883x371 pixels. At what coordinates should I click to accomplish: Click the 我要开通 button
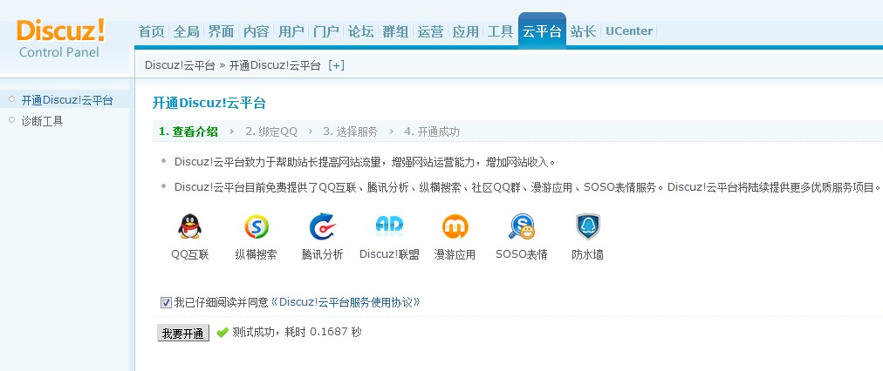[183, 333]
